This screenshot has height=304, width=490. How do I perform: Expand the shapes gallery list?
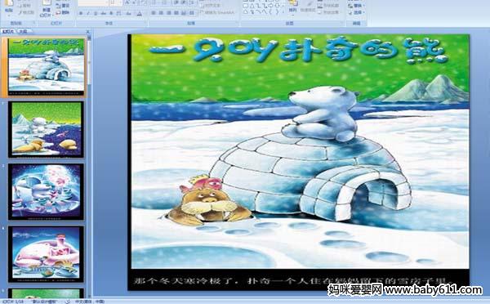283,12
